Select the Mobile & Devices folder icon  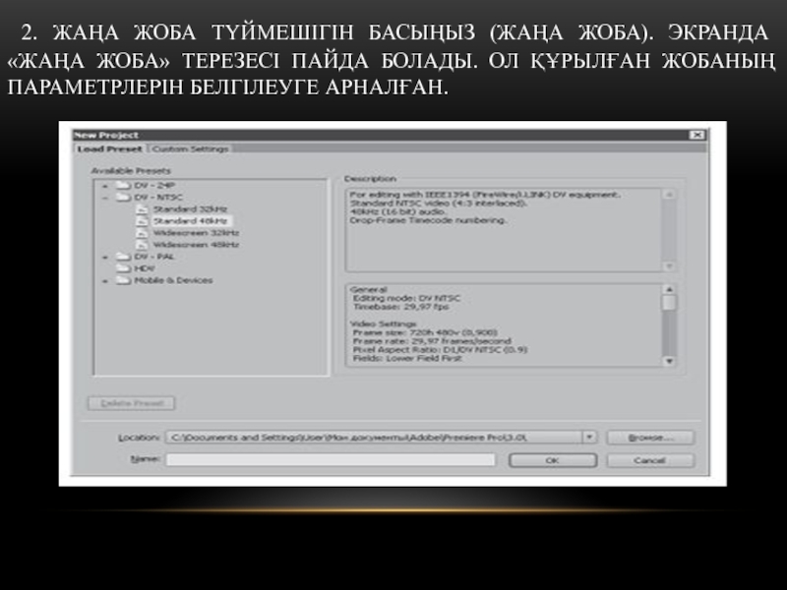pos(124,280)
